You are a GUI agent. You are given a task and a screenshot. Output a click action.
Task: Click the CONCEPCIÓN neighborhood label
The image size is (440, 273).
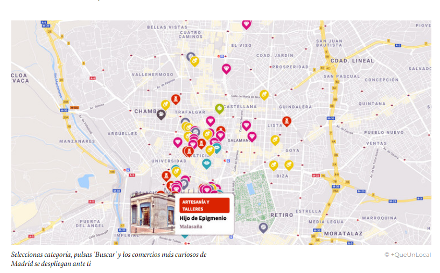pos(381,80)
